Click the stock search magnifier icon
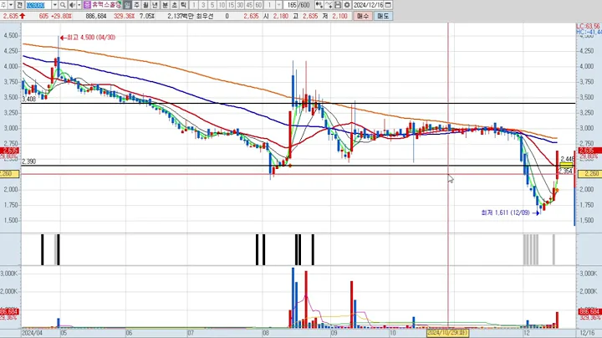The image size is (602, 338). 63,5
